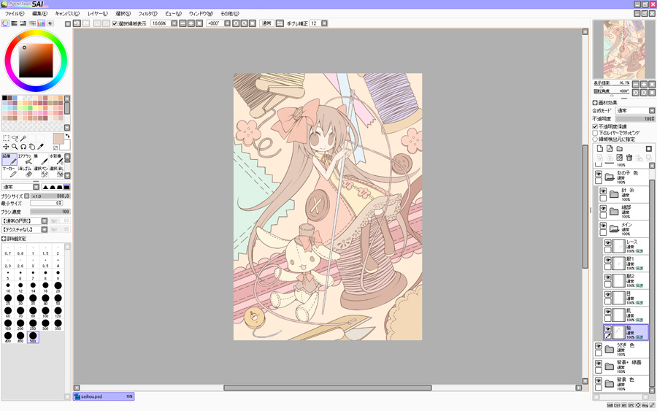The image size is (657, 411).
Task: Delete layer with trash can icon
Action: 629,158
